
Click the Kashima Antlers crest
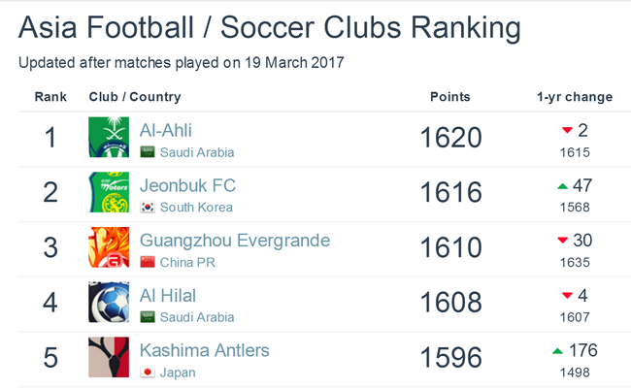pyautogui.click(x=109, y=357)
